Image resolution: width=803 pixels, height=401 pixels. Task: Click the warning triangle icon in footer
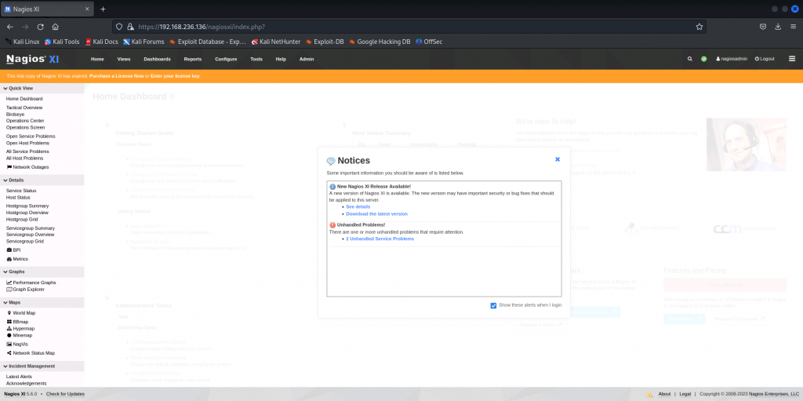point(649,395)
